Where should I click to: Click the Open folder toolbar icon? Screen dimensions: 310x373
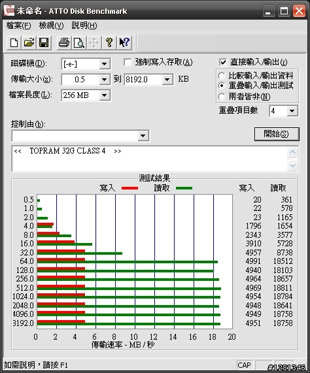[29, 43]
